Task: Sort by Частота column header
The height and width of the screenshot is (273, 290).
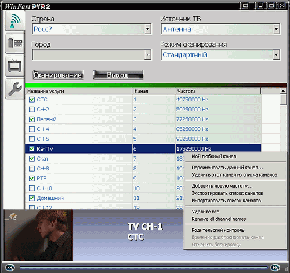Action: [x=218, y=91]
